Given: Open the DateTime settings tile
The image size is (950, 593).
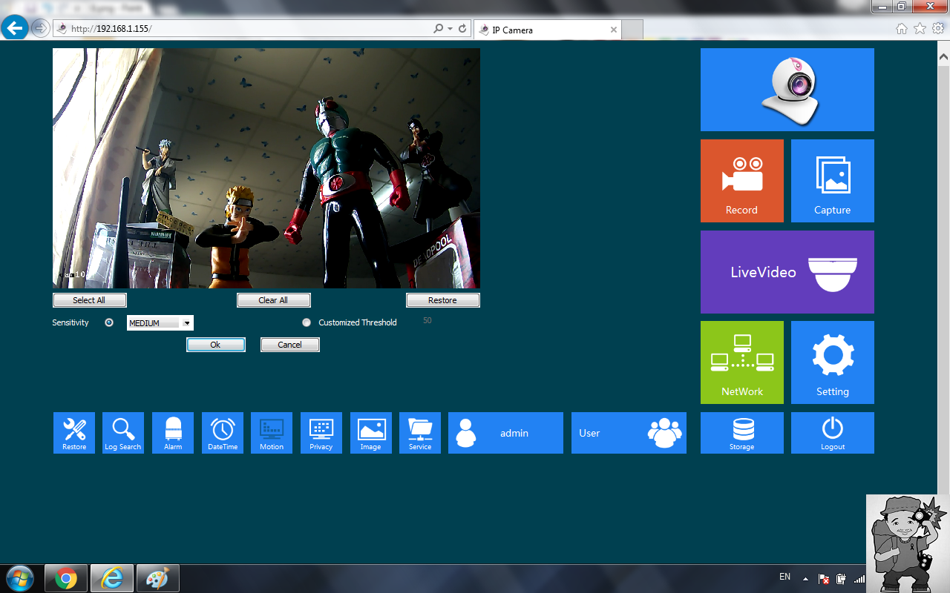Looking at the screenshot, I should [x=223, y=433].
